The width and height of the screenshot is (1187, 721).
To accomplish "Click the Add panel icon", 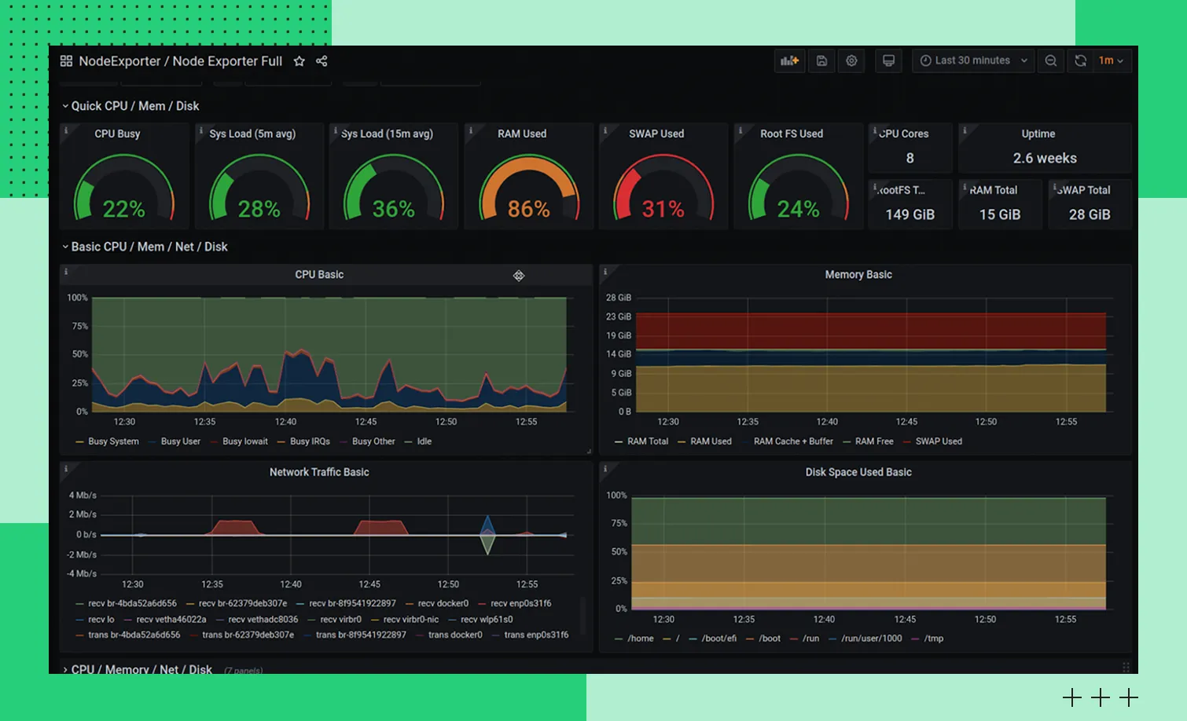I will pos(789,60).
